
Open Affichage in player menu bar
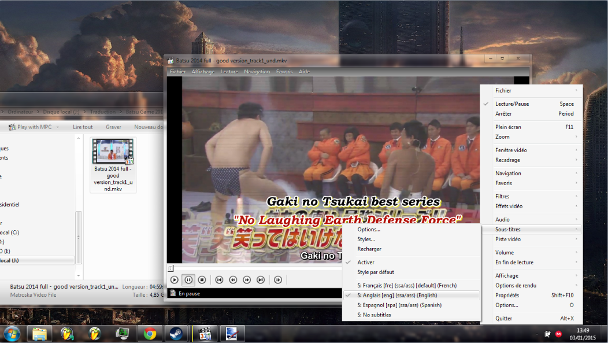pos(203,72)
